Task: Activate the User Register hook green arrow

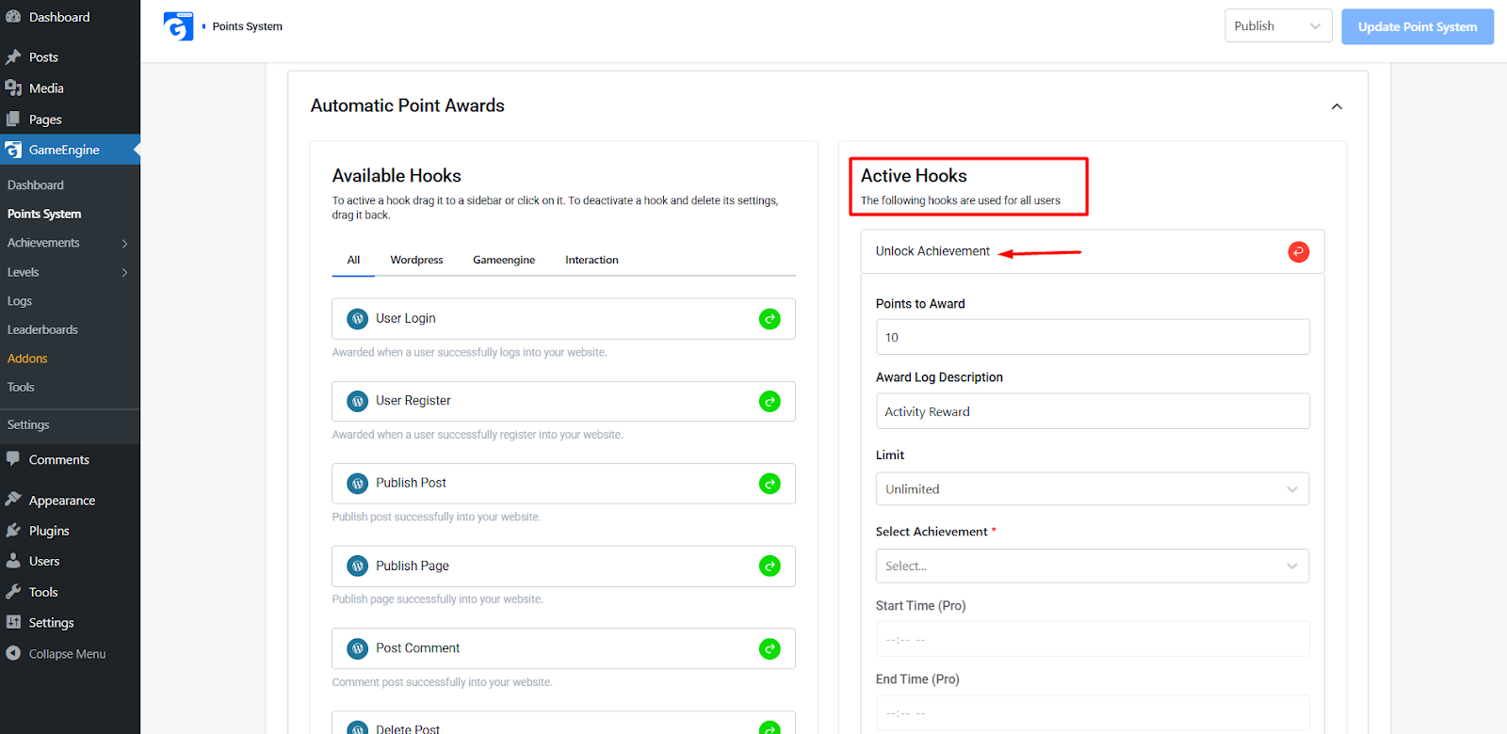Action: pos(770,402)
